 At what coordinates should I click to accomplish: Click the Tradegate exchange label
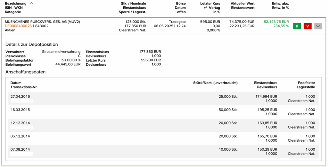click(x=177, y=22)
